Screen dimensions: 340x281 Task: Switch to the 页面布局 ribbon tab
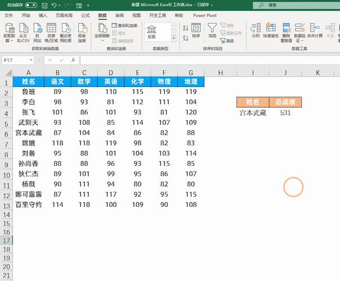click(x=64, y=15)
